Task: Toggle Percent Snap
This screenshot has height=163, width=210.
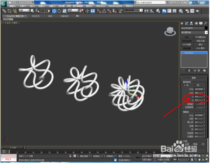Action: 109,11
